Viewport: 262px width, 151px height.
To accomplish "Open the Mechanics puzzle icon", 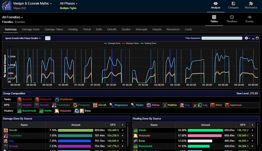I will click(251, 3).
